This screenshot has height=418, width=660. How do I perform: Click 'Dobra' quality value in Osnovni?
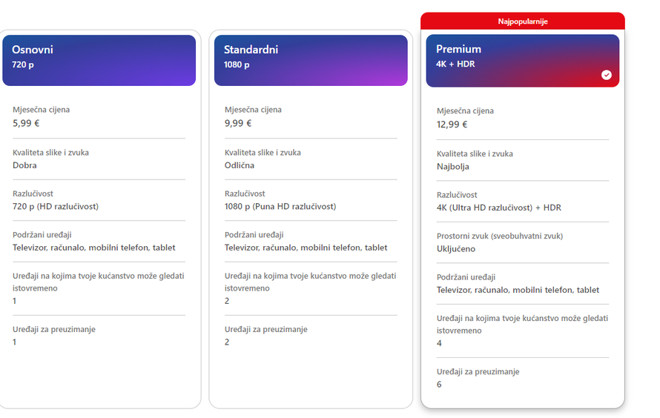[24, 165]
